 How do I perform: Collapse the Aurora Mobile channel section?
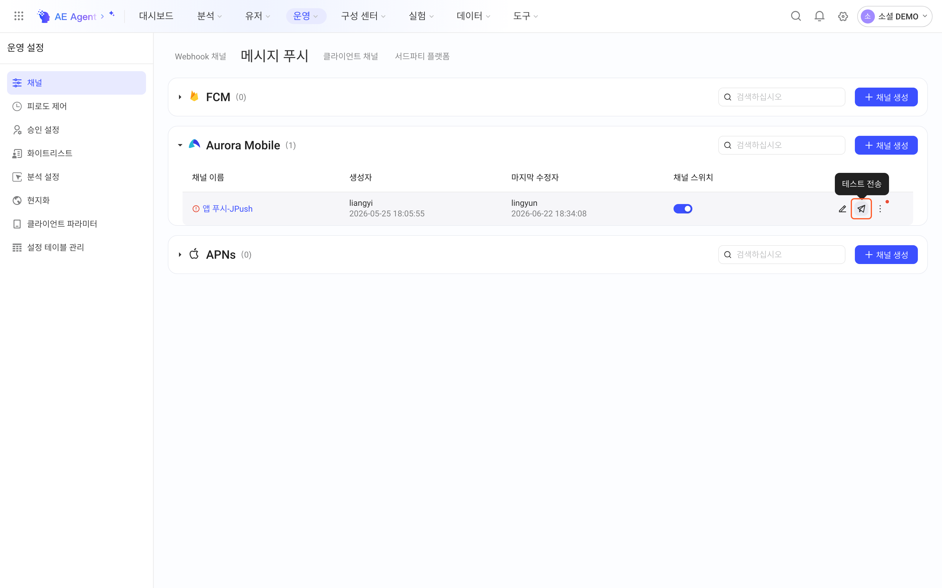(180, 145)
